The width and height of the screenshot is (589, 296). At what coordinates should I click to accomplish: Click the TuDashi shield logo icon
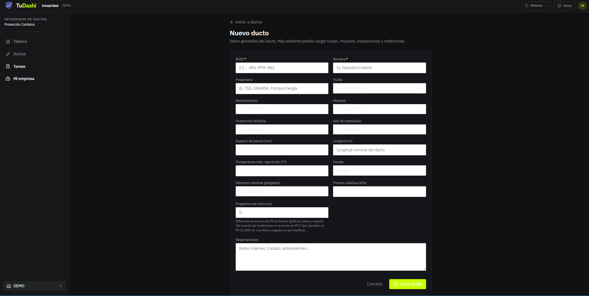9,5
